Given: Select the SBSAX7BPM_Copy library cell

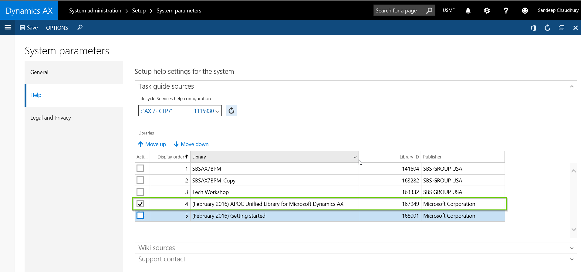Looking at the screenshot, I should click(275, 181).
